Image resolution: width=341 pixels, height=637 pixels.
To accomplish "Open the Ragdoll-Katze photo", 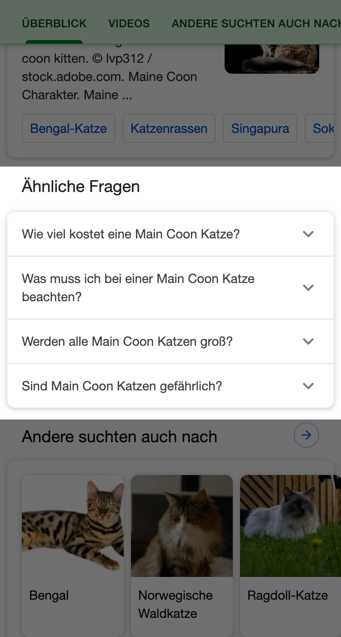I will (x=290, y=526).
